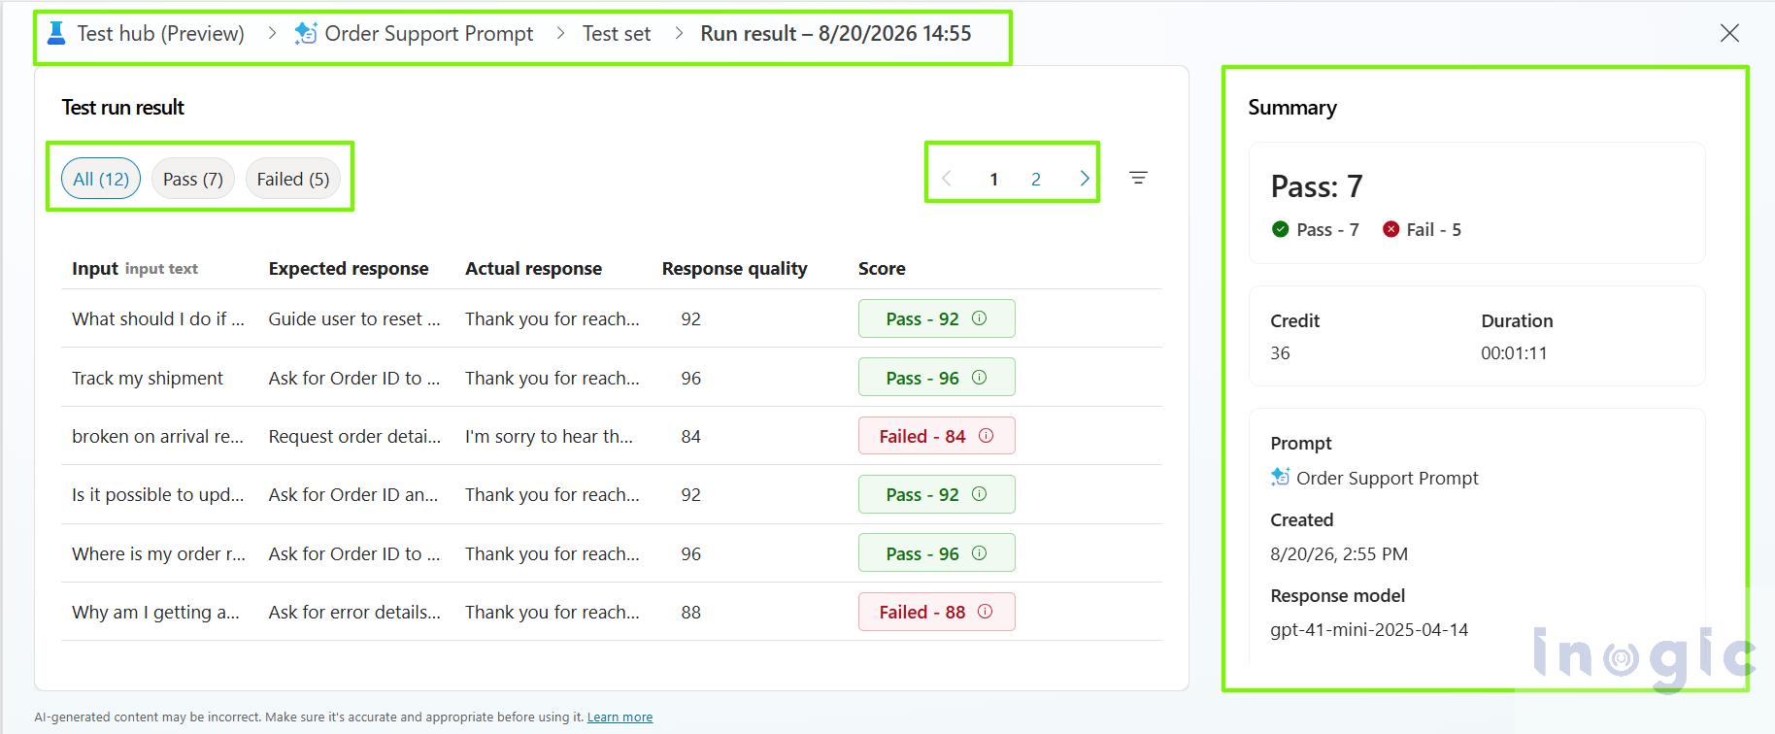Open info icon on Failed - 88 score
This screenshot has width=1775, height=734.
click(986, 612)
